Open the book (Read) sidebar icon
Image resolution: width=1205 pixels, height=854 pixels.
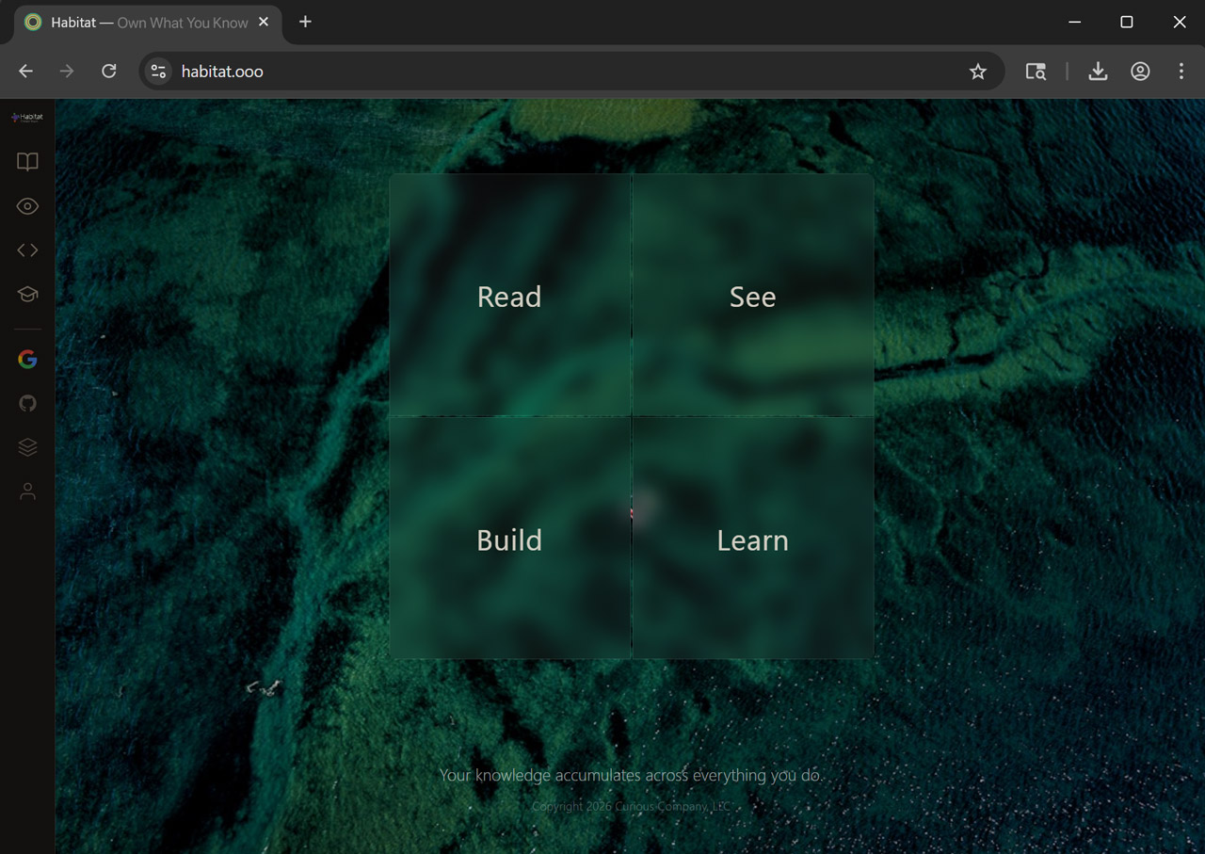[27, 162]
